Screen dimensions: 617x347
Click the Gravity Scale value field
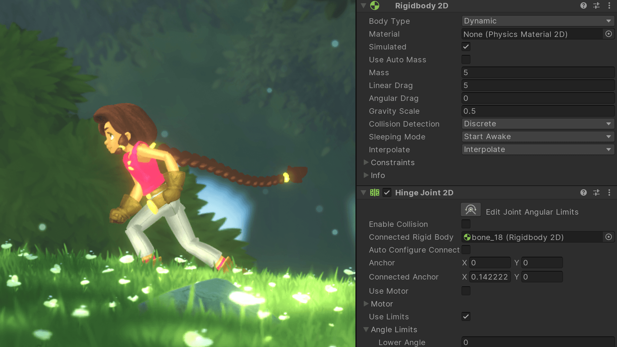tap(538, 111)
